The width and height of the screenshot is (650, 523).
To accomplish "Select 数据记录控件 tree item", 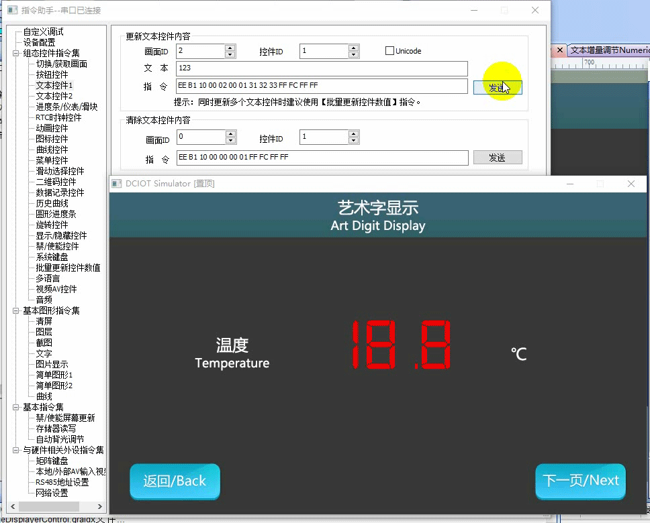I will coord(60,192).
